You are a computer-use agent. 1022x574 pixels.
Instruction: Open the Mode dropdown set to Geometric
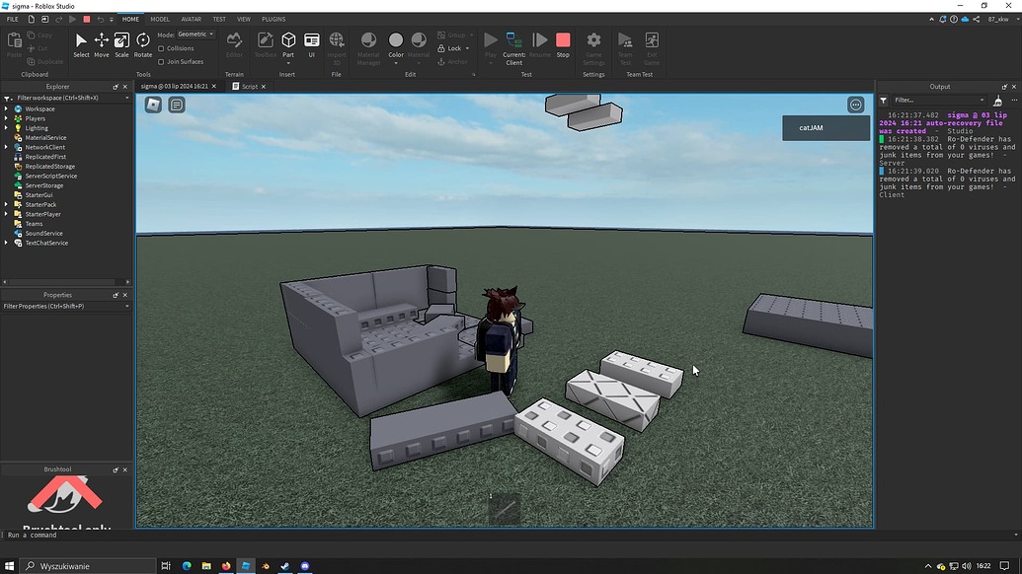pyautogui.click(x=194, y=34)
